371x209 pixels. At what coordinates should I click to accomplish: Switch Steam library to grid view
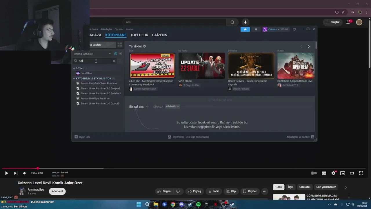click(x=120, y=45)
